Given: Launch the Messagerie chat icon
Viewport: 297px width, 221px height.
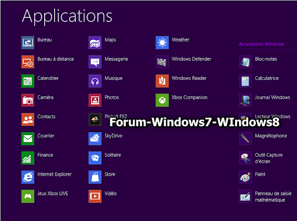Looking at the screenshot, I should 95,61.
